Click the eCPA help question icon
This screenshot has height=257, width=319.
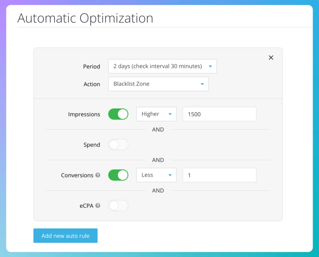(x=98, y=205)
